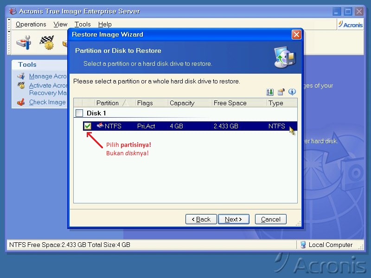Cancel the Restore Image Wizard
This screenshot has height=278, width=371.
click(x=271, y=219)
